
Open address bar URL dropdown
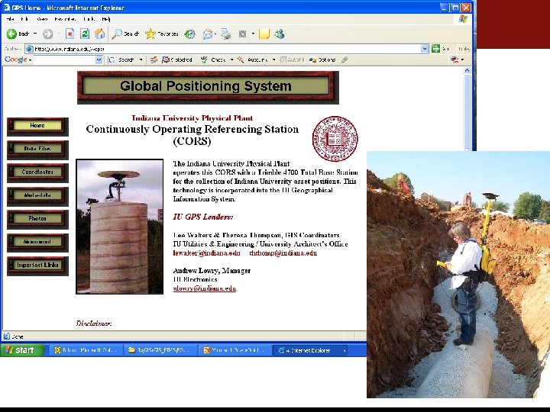(x=425, y=49)
